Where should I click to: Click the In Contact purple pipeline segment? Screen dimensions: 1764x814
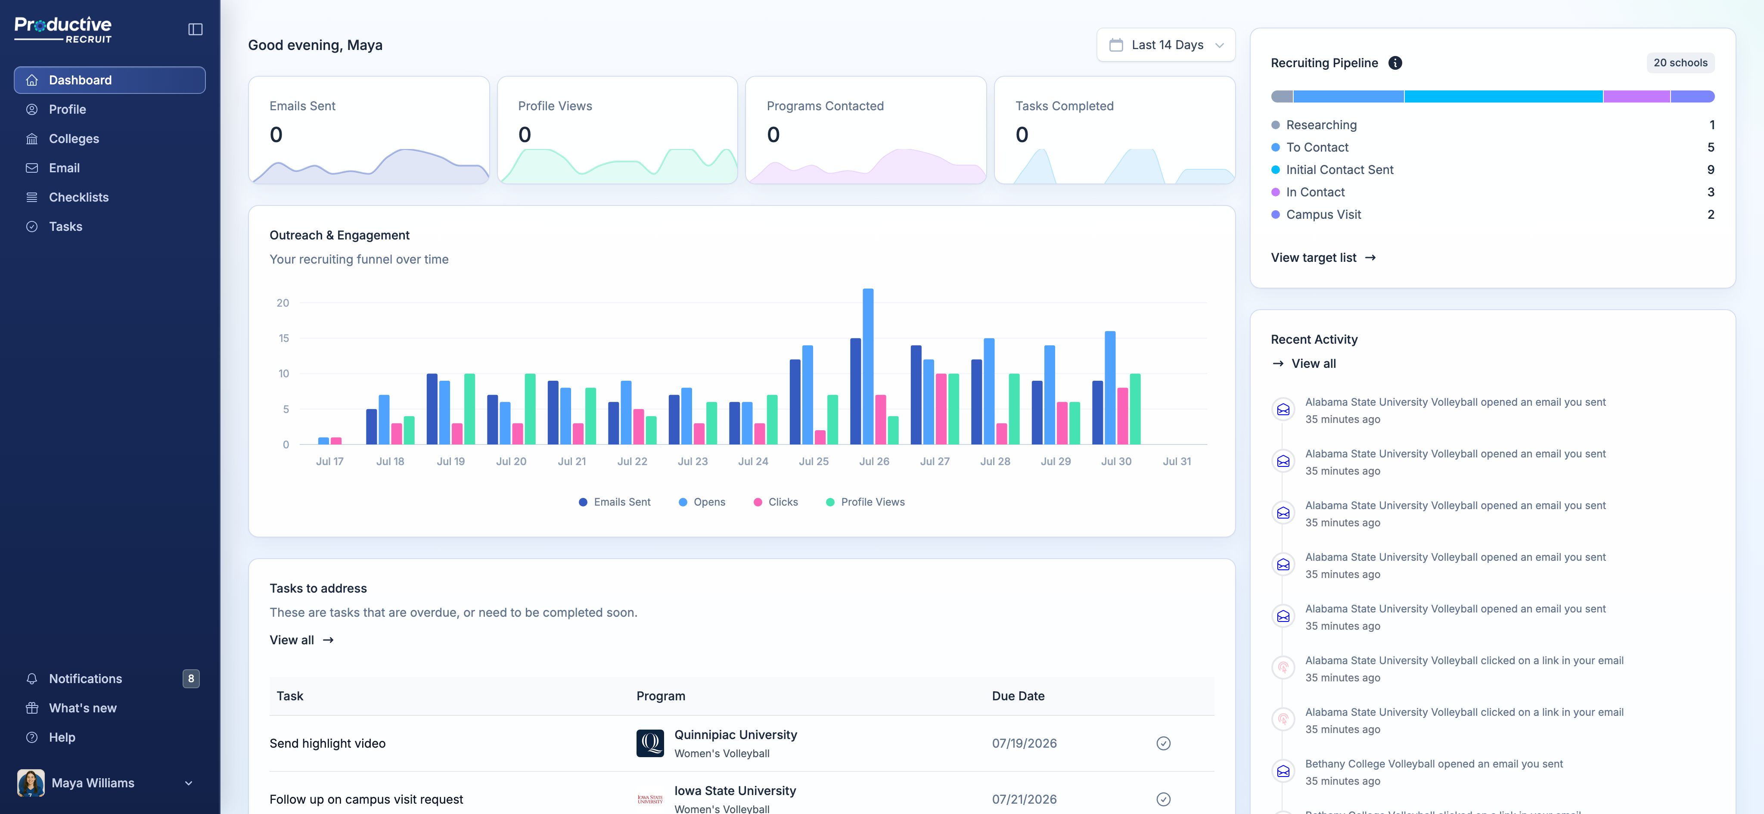(1636, 96)
